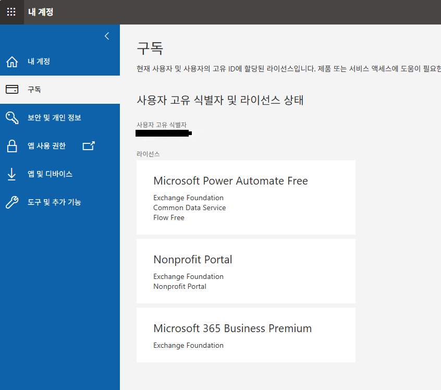Open the app launcher waffle icon

pyautogui.click(x=11, y=12)
